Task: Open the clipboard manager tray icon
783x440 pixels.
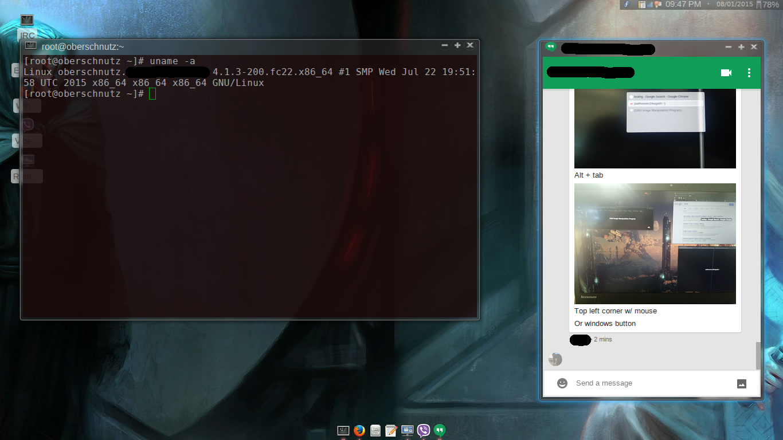Action: pos(642,5)
